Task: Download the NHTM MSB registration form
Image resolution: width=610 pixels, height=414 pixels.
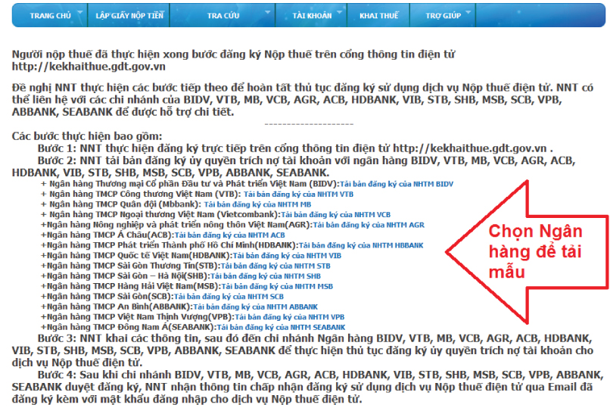Action: (277, 286)
